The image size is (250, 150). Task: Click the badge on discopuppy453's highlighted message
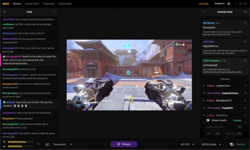(x=4, y=57)
